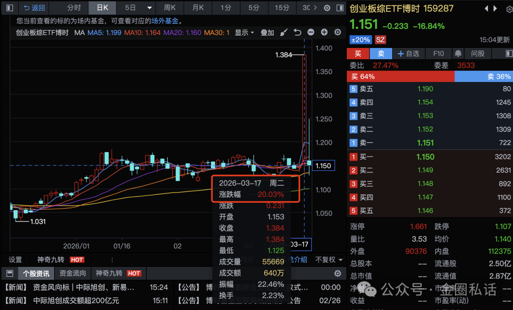Open the 场外基金 link
This screenshot has height=310, width=513.
[165, 21]
